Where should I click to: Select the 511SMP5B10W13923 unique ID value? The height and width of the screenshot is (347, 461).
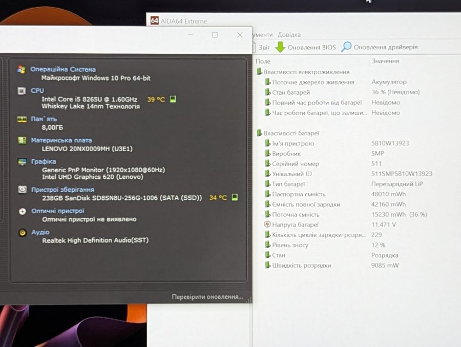(402, 174)
